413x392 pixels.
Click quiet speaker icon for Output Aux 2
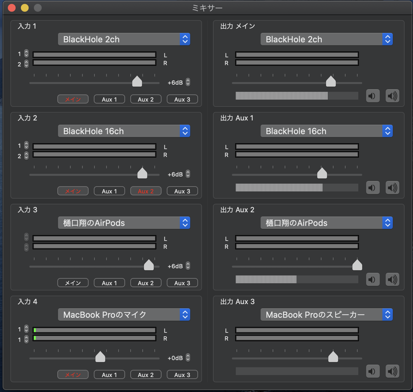point(373,280)
